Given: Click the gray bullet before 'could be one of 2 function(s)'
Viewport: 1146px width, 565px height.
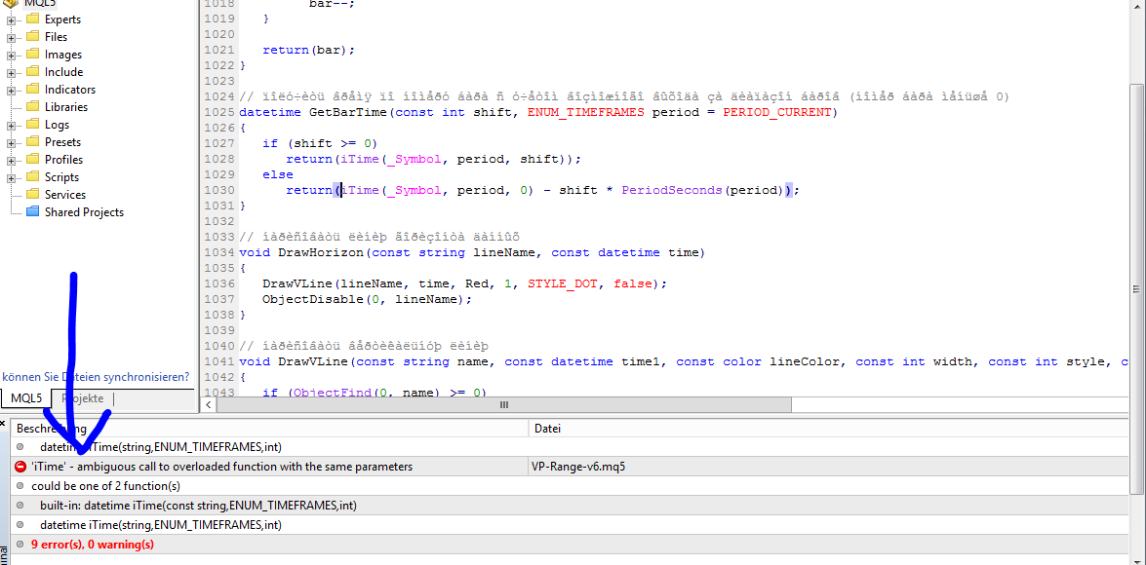Looking at the screenshot, I should pyautogui.click(x=20, y=486).
